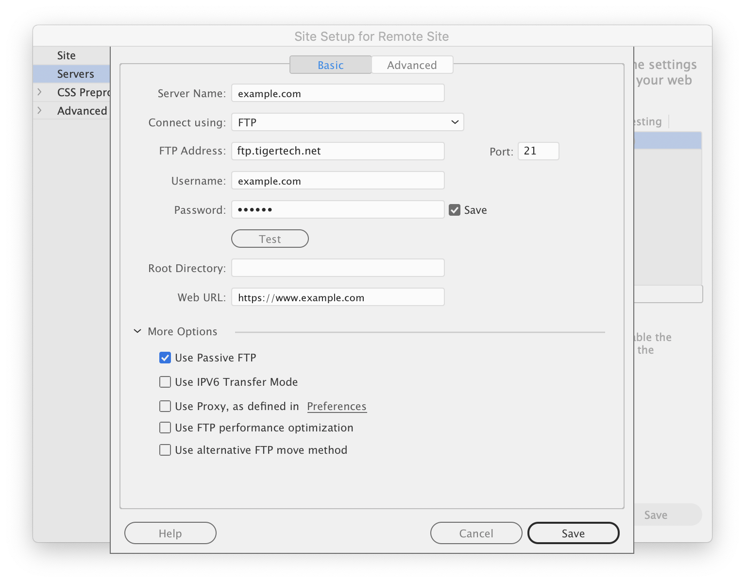Disable the Use Passive FTP option
This screenshot has height=583, width=745.
click(x=165, y=358)
